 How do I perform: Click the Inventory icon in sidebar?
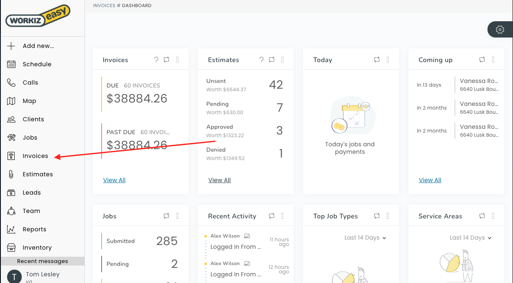pyautogui.click(x=11, y=248)
